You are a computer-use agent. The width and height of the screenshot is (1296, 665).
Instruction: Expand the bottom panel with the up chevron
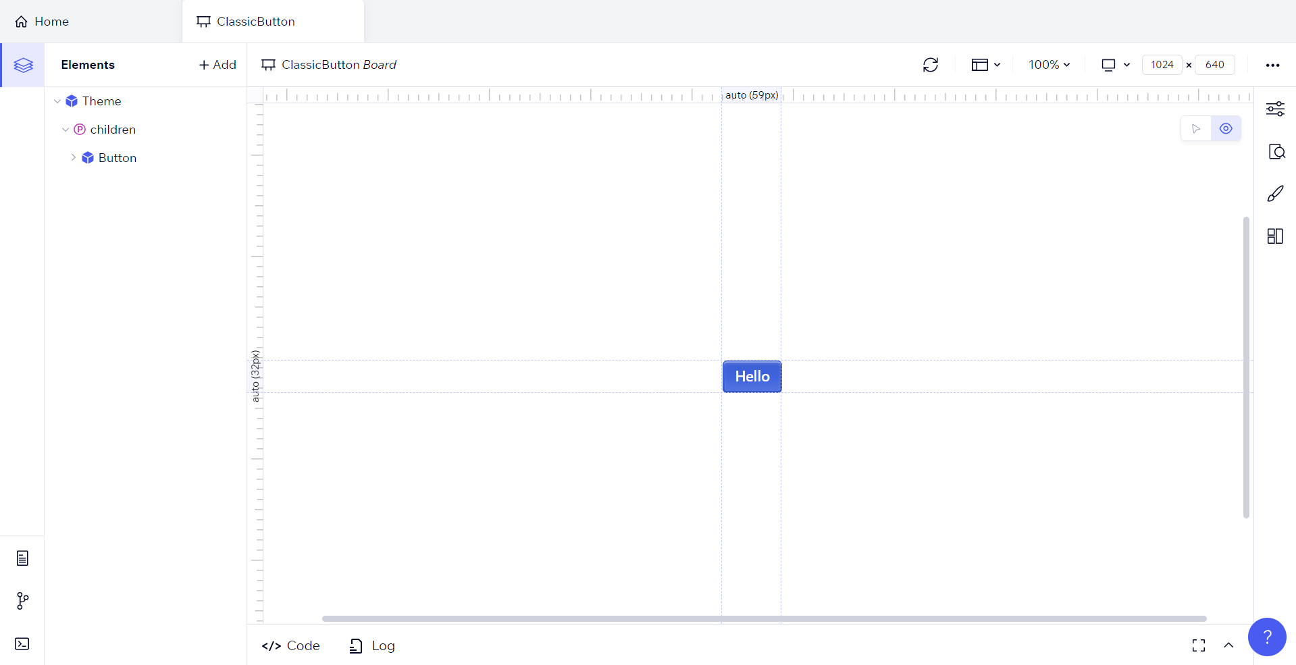coord(1228,645)
